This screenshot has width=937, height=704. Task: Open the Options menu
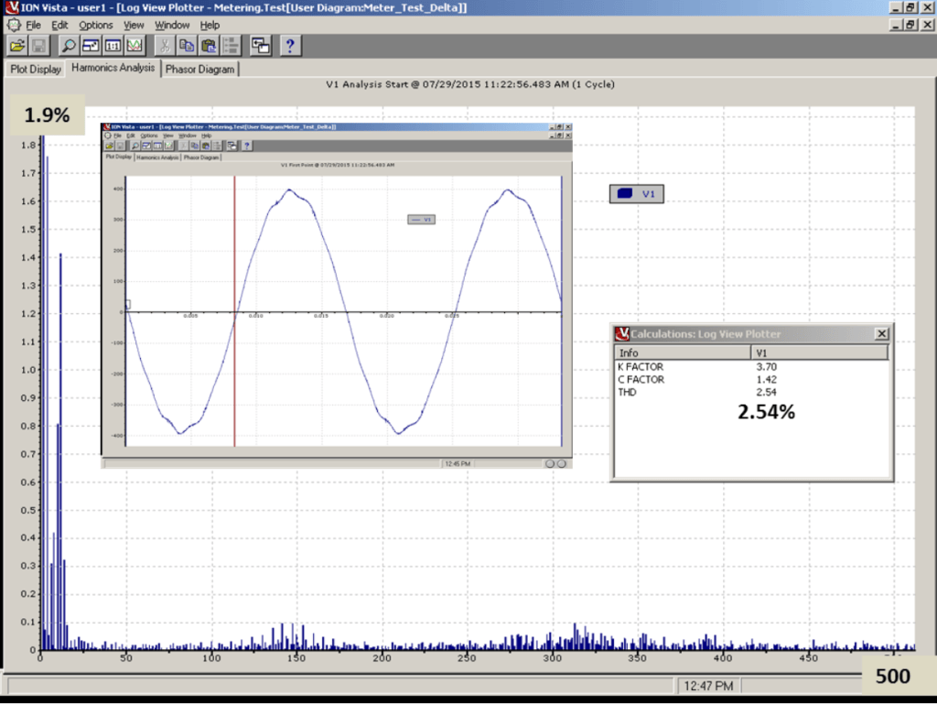(x=95, y=25)
